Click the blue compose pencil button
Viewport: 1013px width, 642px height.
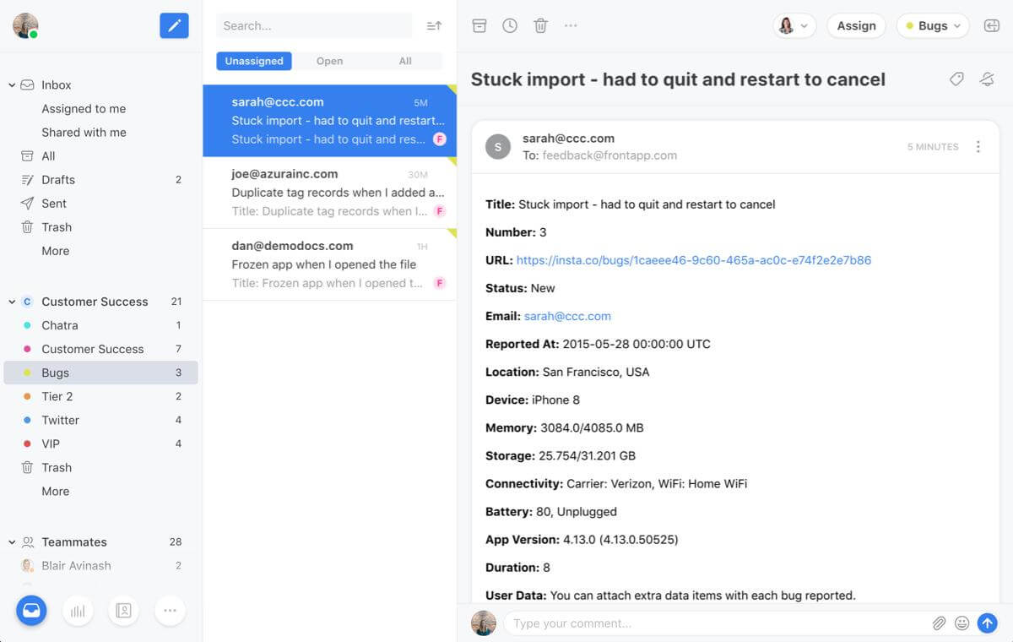pos(174,25)
